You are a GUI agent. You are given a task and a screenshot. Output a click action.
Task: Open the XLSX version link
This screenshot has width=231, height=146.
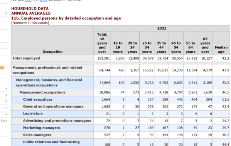coord(44,0)
